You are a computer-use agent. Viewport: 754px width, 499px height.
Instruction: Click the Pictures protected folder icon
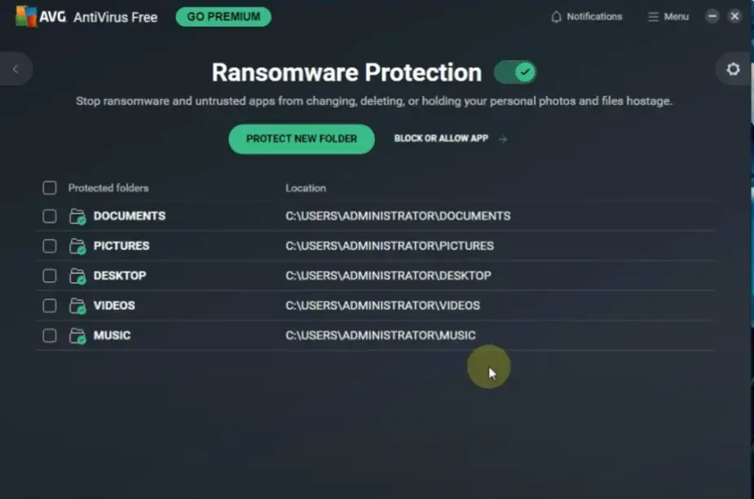[x=77, y=246]
